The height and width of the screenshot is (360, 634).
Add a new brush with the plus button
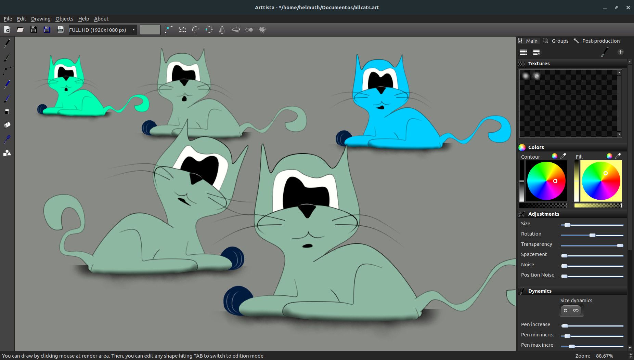pos(621,52)
